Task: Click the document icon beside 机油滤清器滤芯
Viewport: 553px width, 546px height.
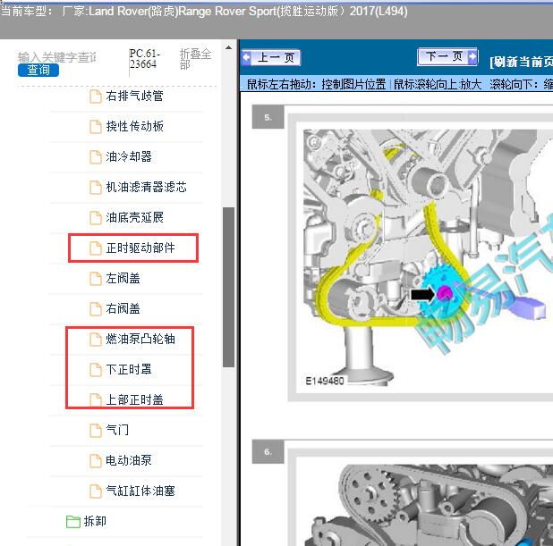Action: coord(96,188)
